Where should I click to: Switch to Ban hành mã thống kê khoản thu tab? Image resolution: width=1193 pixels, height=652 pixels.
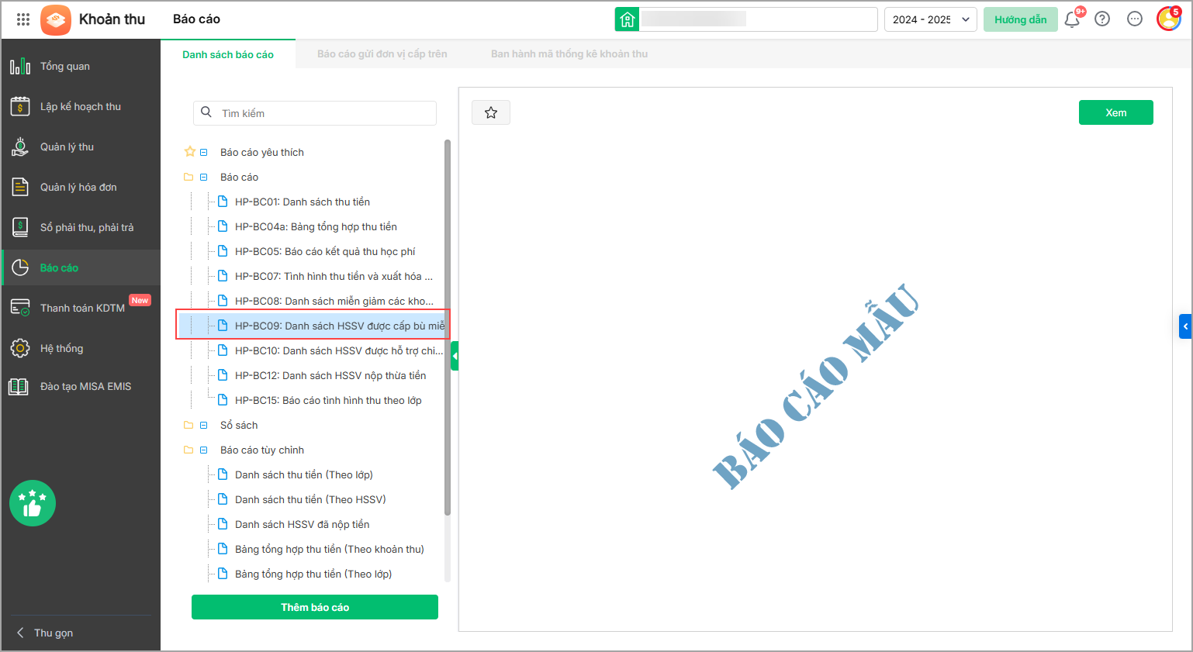tap(569, 54)
